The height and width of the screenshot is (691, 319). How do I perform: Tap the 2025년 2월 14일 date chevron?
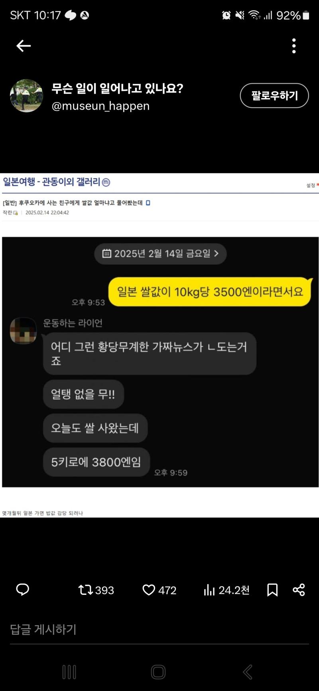pos(217,254)
